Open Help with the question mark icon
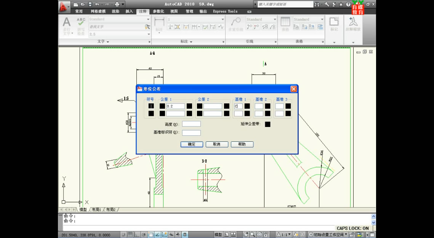 point(348,4)
